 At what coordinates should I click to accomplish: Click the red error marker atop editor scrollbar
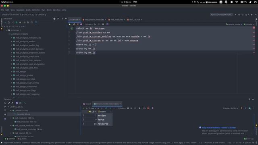[x=254, y=28]
